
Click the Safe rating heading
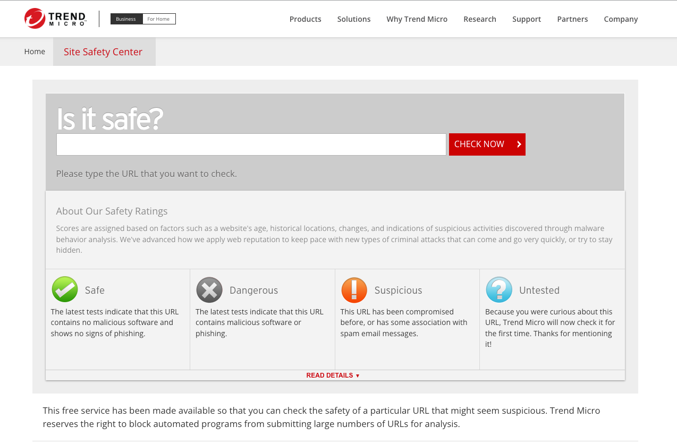(x=95, y=291)
